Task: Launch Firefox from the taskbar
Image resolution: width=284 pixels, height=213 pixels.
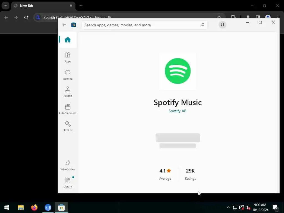Action: (34, 207)
